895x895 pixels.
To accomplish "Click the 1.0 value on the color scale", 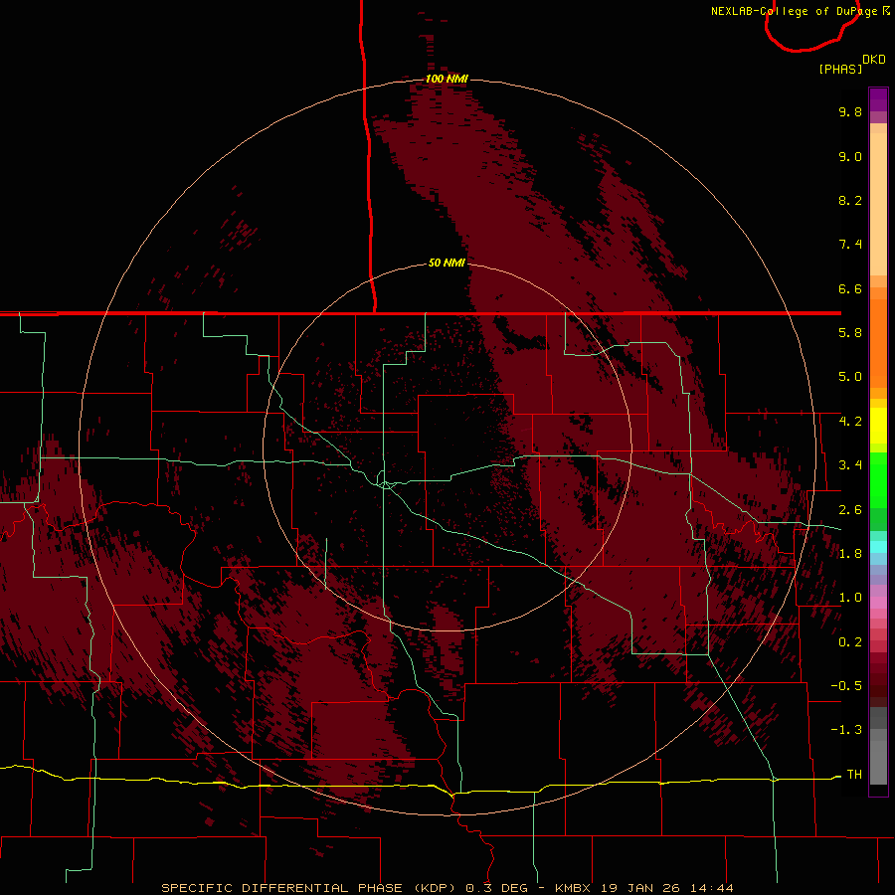I will point(850,598).
